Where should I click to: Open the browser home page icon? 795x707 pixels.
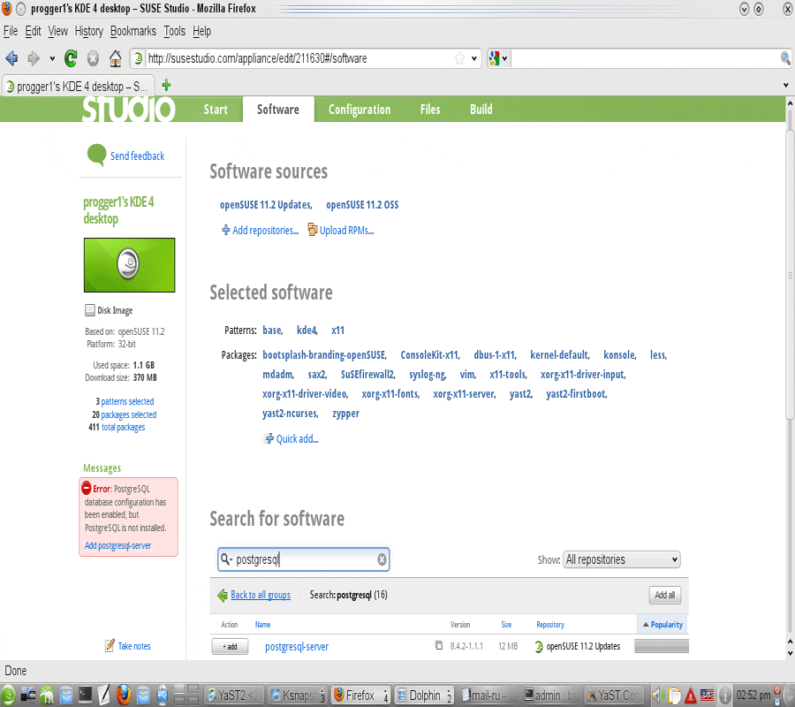(x=116, y=59)
